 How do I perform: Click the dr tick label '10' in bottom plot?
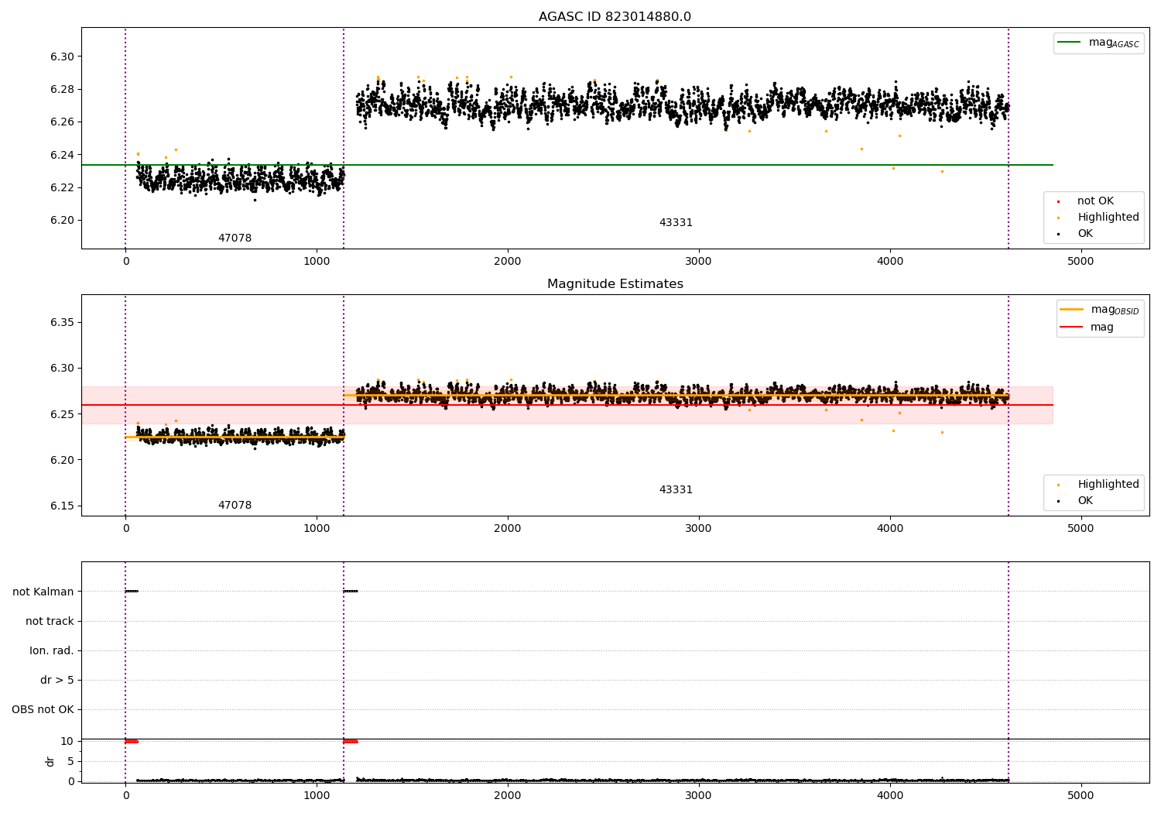pos(67,742)
